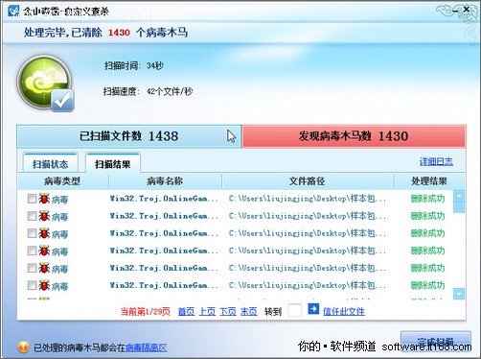Screen dimensions: 481x359
Task: Click the red bug icon in sixth result row
Action: [44, 285]
